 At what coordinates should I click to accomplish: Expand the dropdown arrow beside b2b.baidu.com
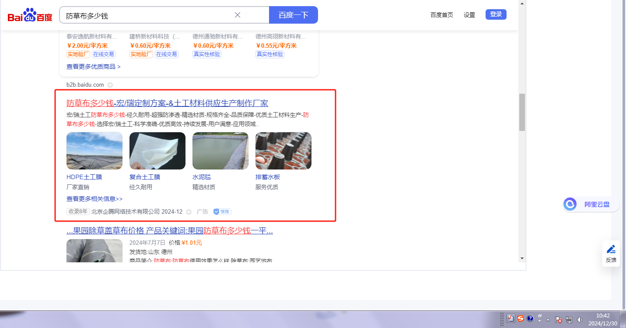tap(110, 85)
